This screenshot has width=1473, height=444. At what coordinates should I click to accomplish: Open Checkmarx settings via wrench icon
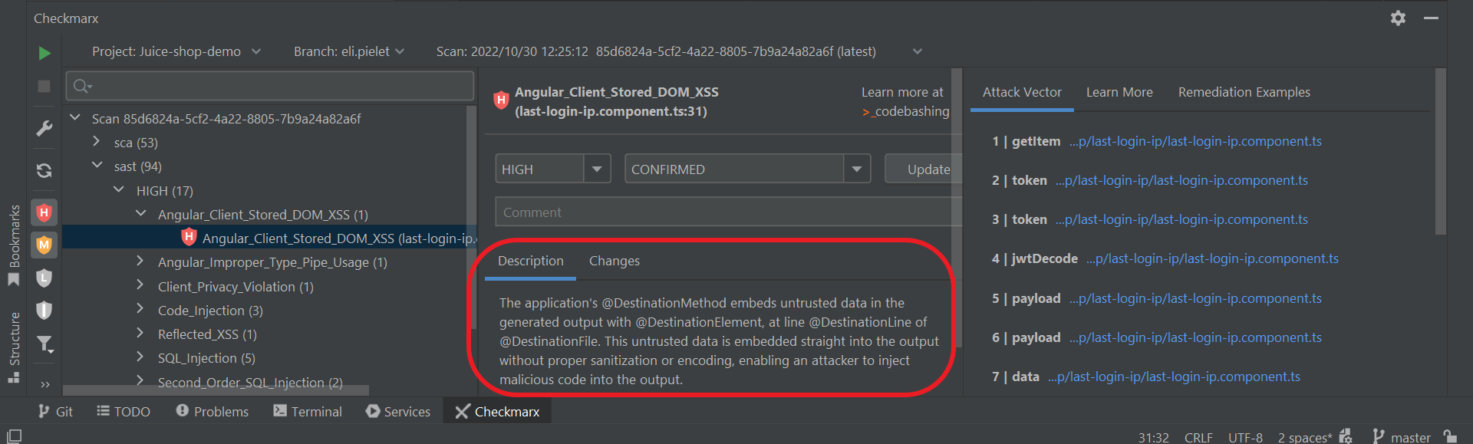pyautogui.click(x=44, y=128)
